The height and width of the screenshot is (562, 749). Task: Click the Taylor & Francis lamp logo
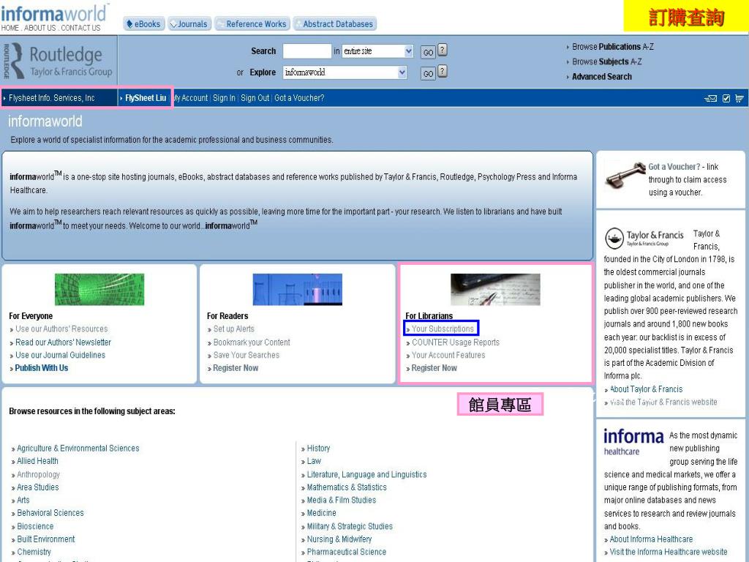644,238
